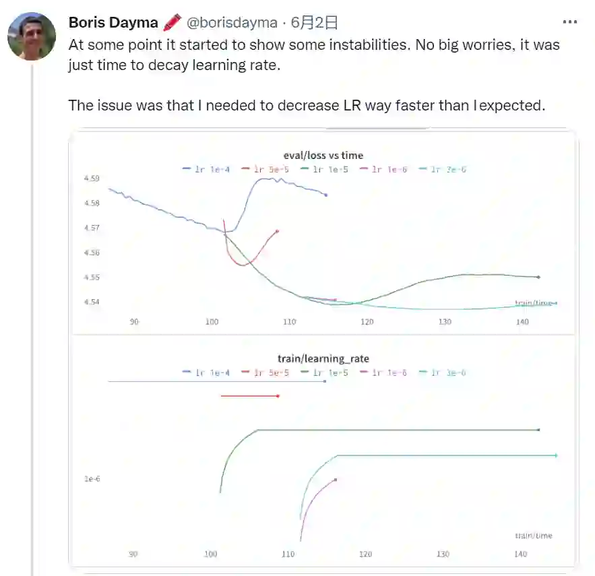595x576 pixels.
Task: Click the red line's endpoint in learning_rate chart
Action: 278,396
